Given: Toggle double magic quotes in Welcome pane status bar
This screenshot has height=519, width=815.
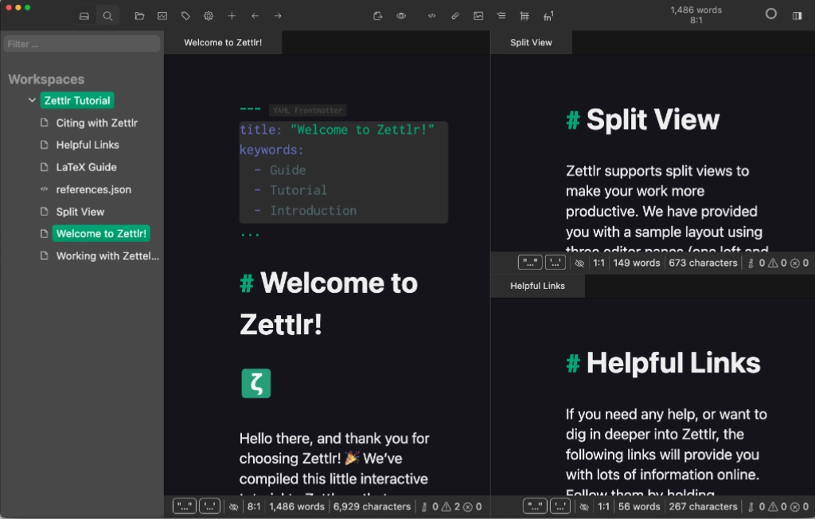Looking at the screenshot, I should tap(185, 506).
